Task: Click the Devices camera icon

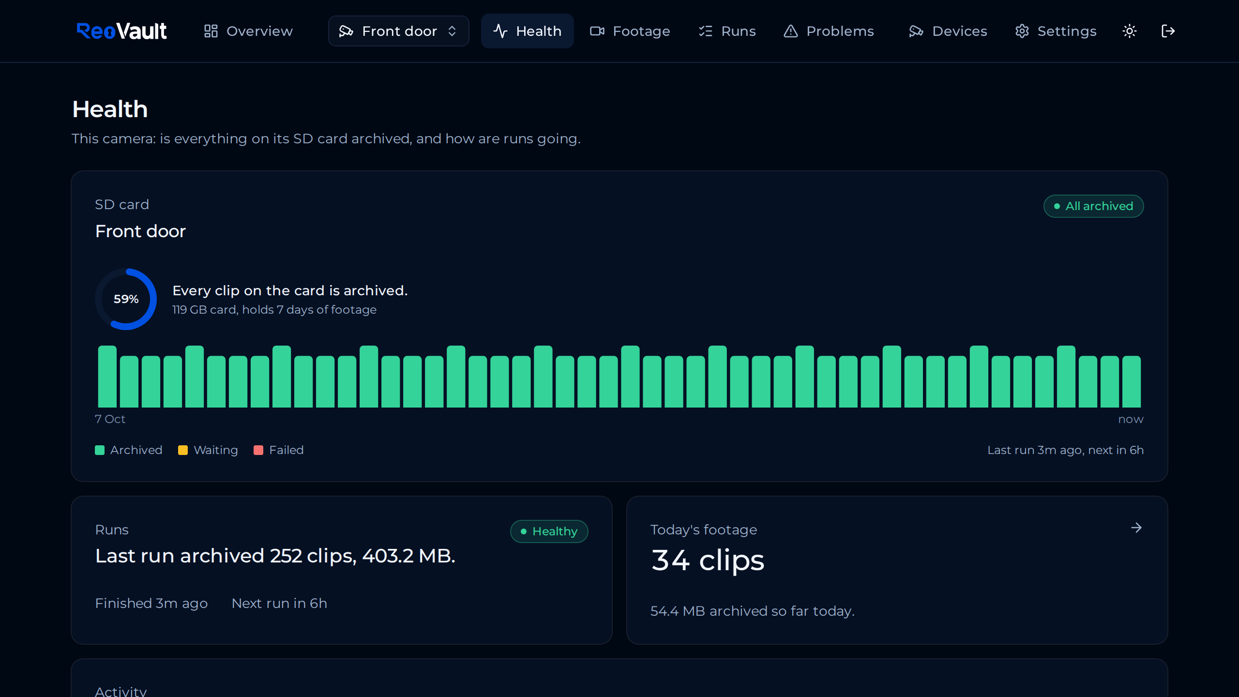Action: pos(916,31)
